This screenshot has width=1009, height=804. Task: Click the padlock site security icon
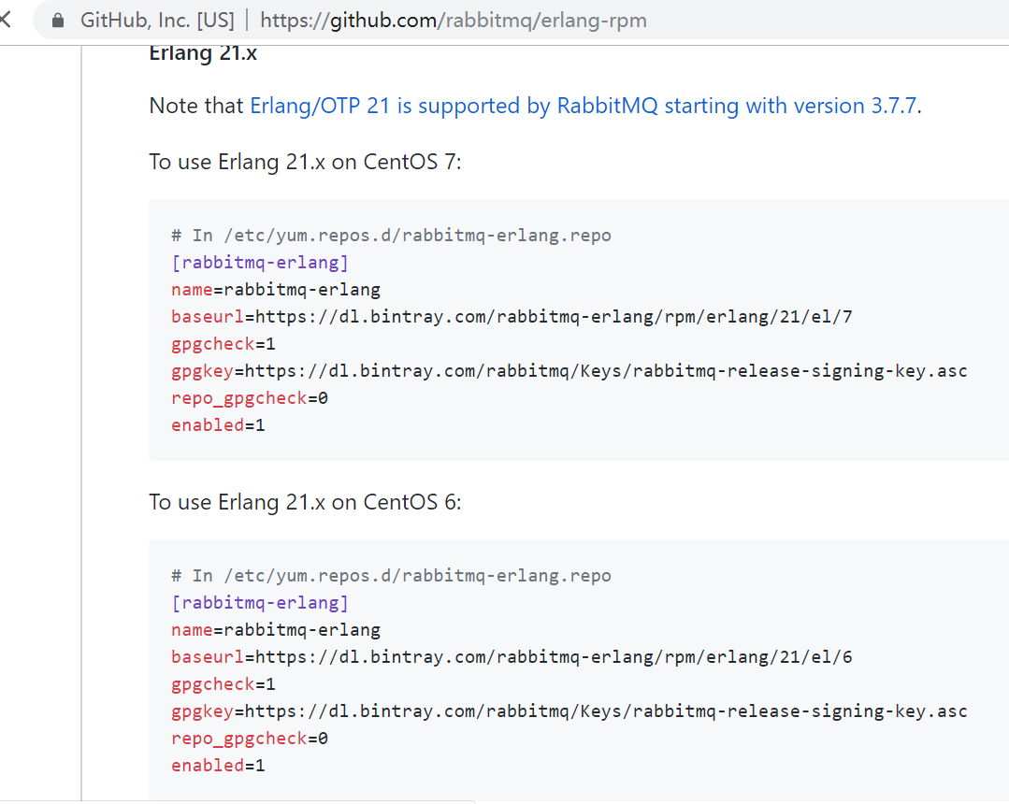[x=58, y=20]
